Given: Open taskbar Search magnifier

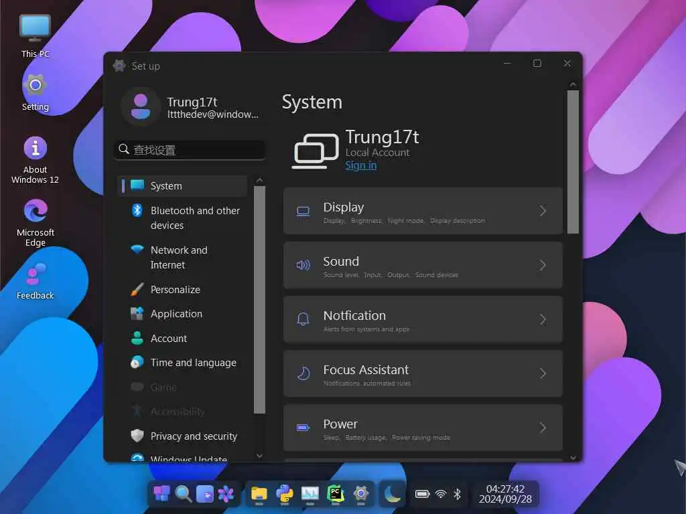Looking at the screenshot, I should click(x=184, y=495).
